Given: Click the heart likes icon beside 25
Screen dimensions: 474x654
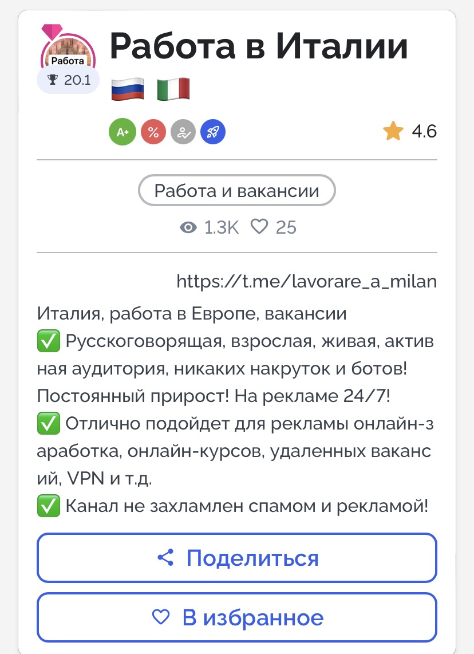Looking at the screenshot, I should point(259,227).
